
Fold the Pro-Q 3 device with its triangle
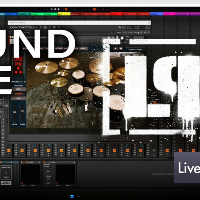click(x=46, y=162)
